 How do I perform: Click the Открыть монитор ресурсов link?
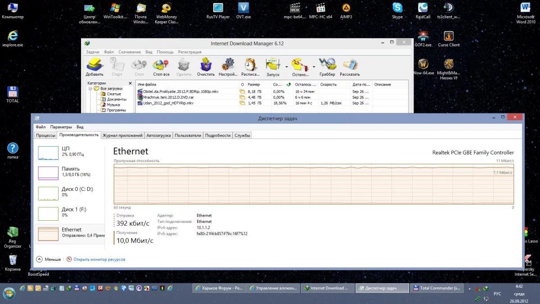coord(99,259)
